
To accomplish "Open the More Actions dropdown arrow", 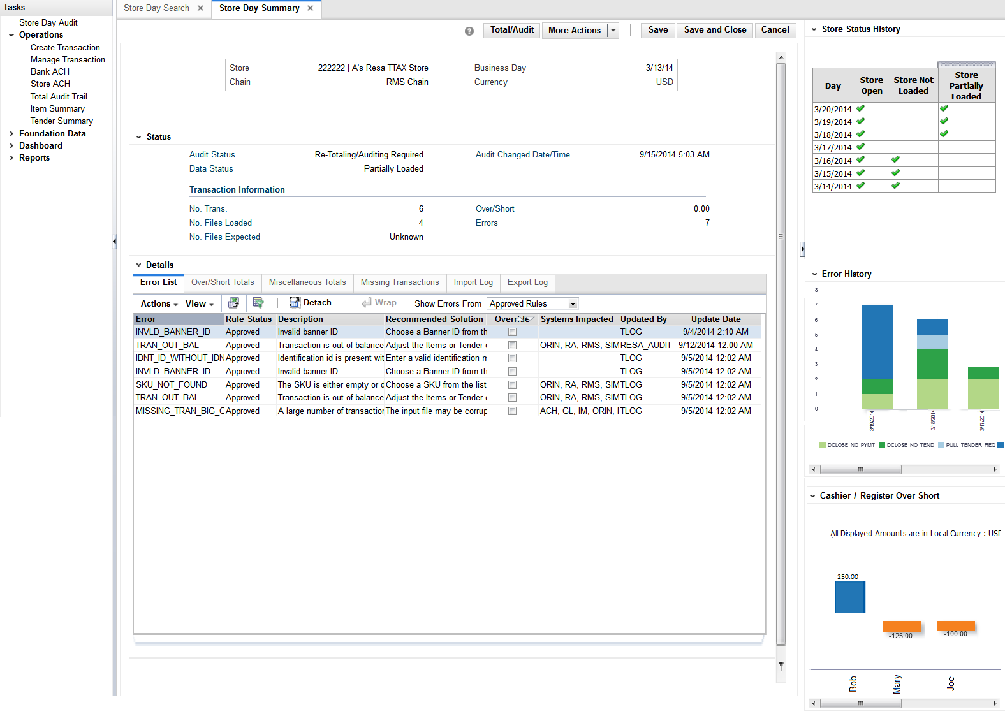I will 613,30.
